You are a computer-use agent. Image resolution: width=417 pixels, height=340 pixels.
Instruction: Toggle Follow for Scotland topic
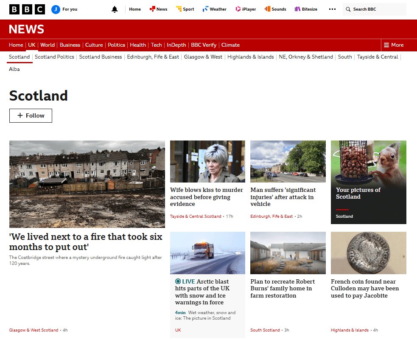[x=31, y=115]
